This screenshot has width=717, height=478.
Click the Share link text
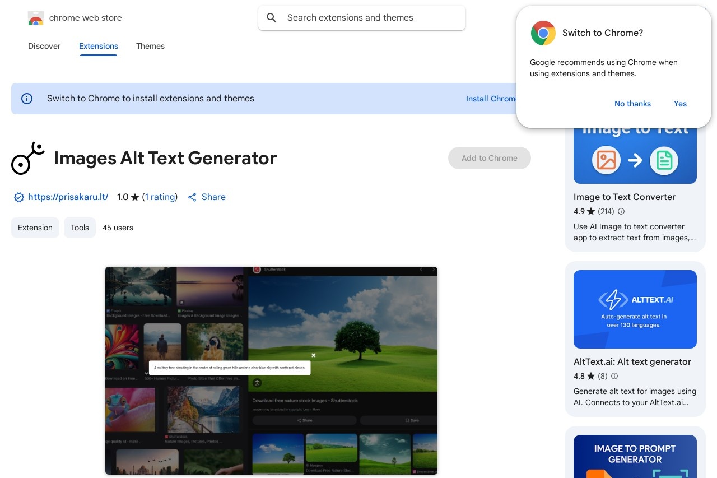pos(213,197)
